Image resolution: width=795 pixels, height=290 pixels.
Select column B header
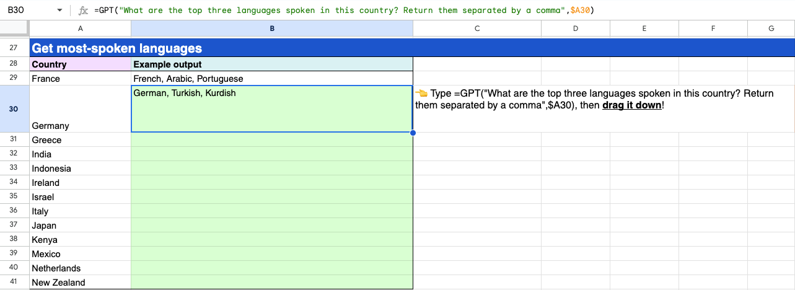click(x=271, y=29)
